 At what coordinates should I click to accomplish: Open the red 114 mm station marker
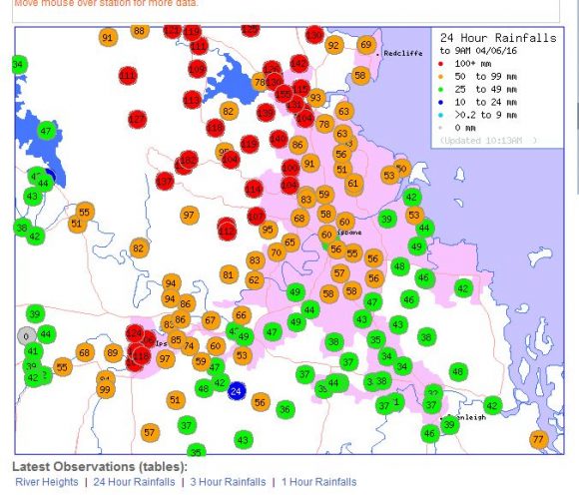(x=254, y=190)
